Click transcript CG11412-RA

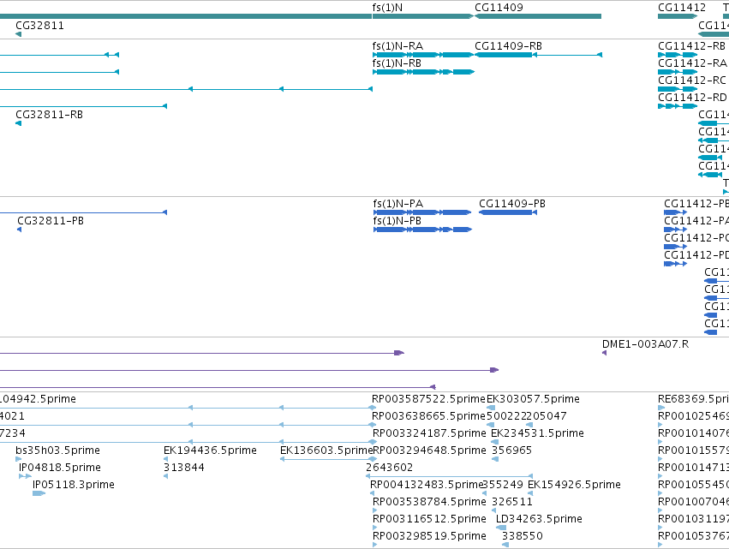click(692, 63)
